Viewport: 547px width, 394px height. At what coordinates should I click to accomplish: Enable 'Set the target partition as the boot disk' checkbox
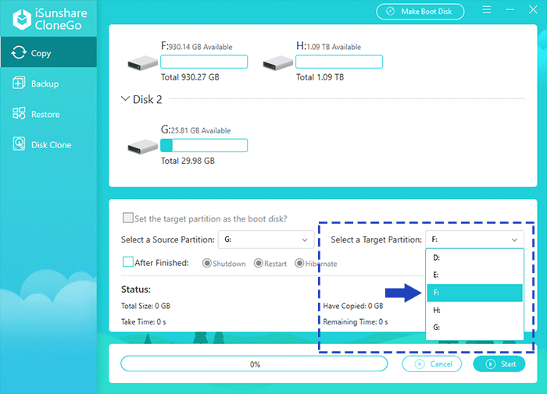coord(127,218)
